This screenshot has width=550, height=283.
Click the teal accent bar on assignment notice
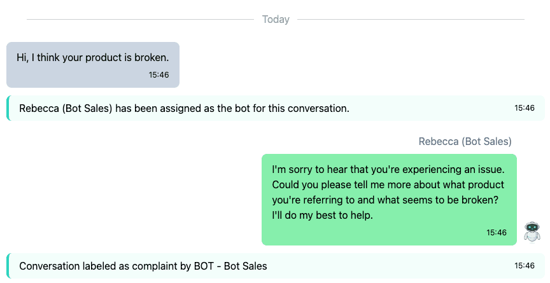point(8,108)
